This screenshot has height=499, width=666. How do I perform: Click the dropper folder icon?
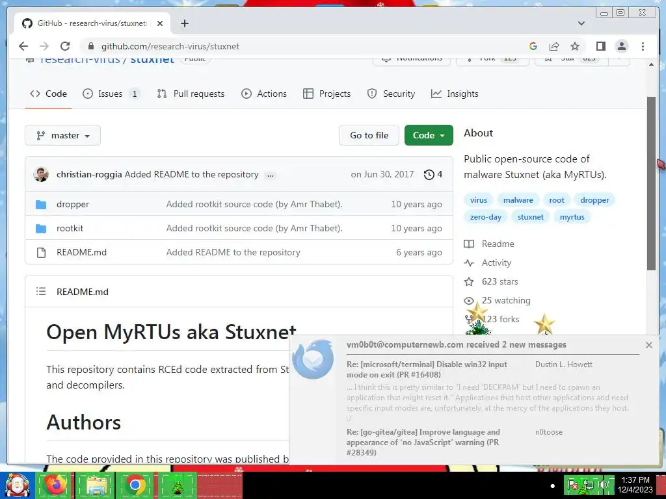[41, 205]
